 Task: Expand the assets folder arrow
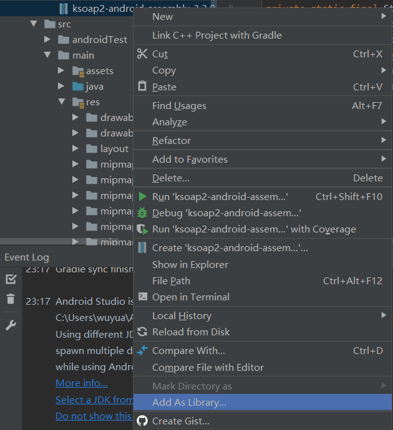[61, 70]
